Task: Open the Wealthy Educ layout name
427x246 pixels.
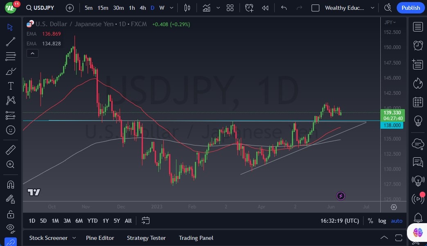Action: click(x=344, y=8)
